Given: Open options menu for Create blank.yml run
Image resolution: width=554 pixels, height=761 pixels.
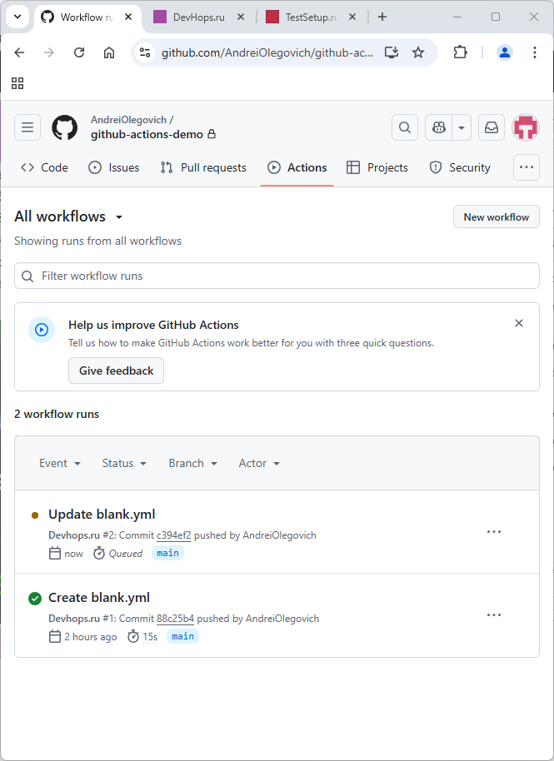Looking at the screenshot, I should point(494,615).
